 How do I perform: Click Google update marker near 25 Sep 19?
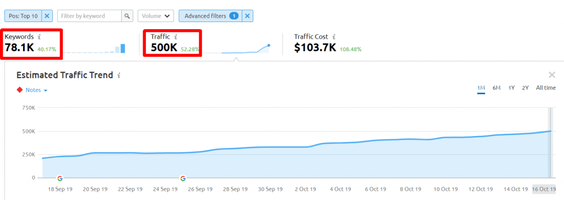[183, 178]
